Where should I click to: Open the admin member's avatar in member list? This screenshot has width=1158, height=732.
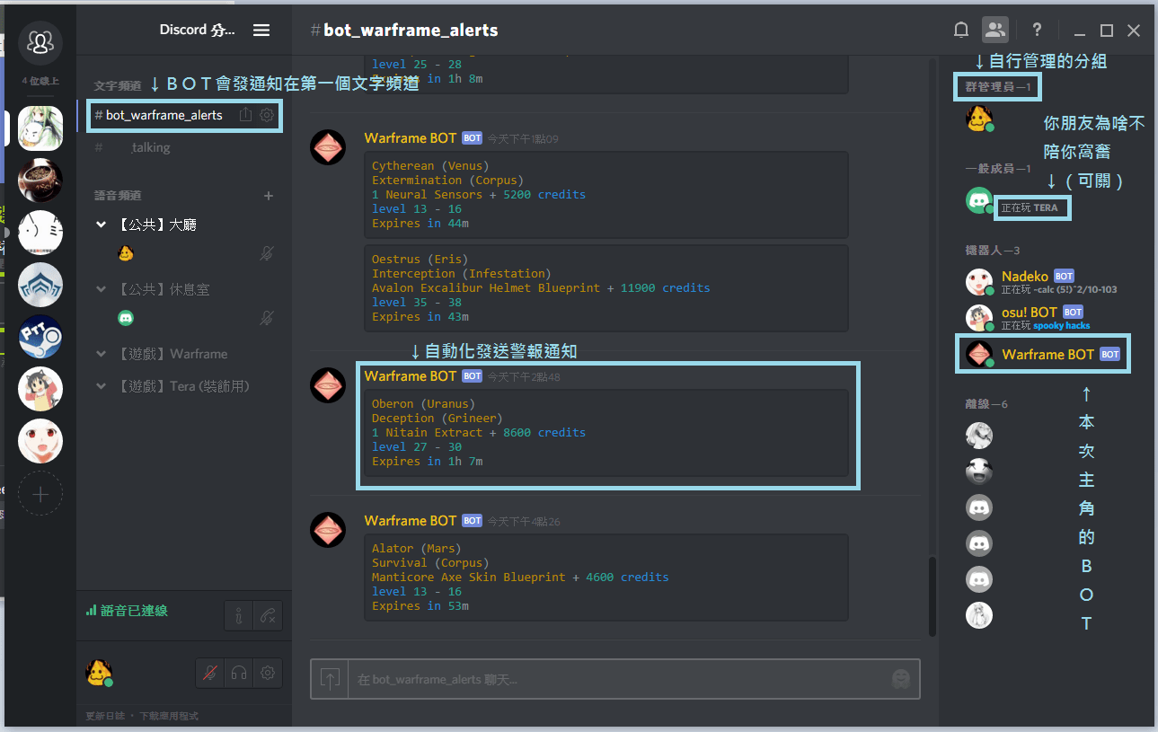[x=979, y=119]
